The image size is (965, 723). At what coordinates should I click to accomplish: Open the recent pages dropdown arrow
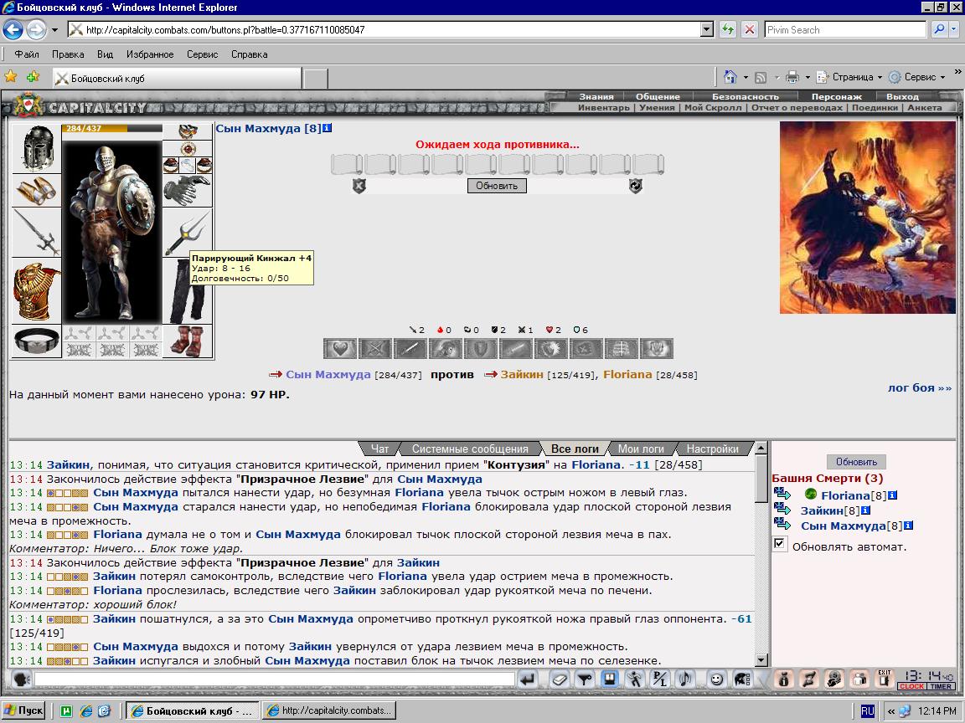pos(54,29)
